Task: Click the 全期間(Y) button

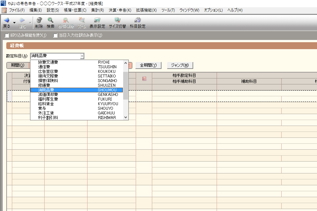Action: click(148, 65)
